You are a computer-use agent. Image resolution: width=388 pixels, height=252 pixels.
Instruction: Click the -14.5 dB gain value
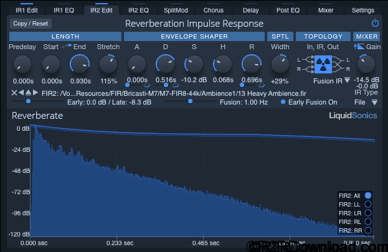click(366, 80)
